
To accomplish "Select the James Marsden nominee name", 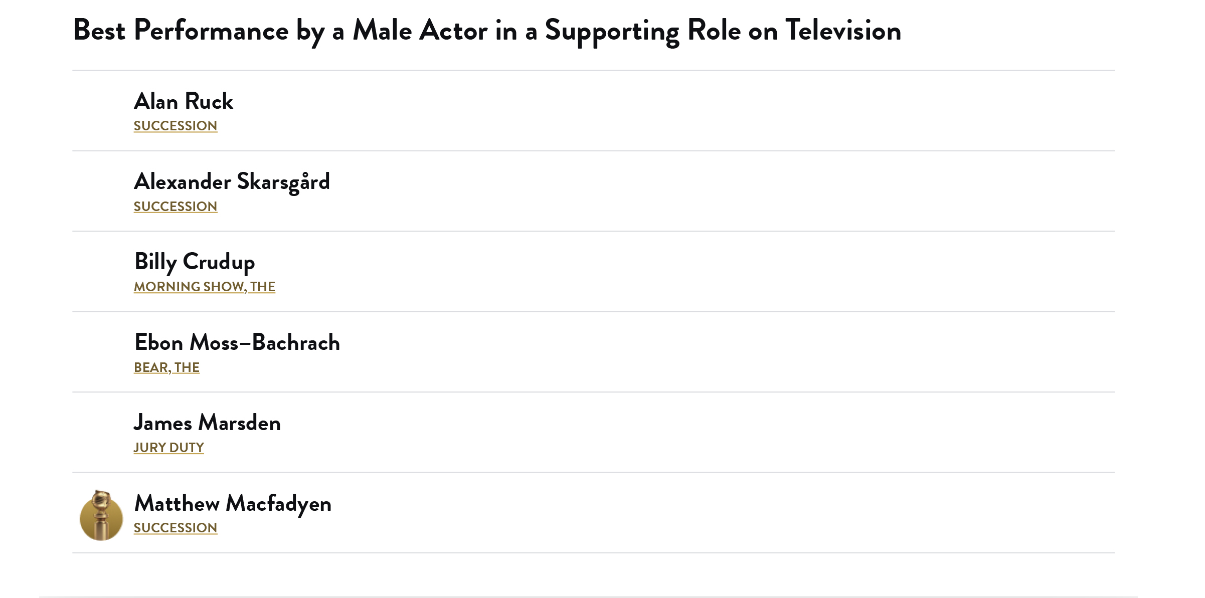I will [207, 423].
